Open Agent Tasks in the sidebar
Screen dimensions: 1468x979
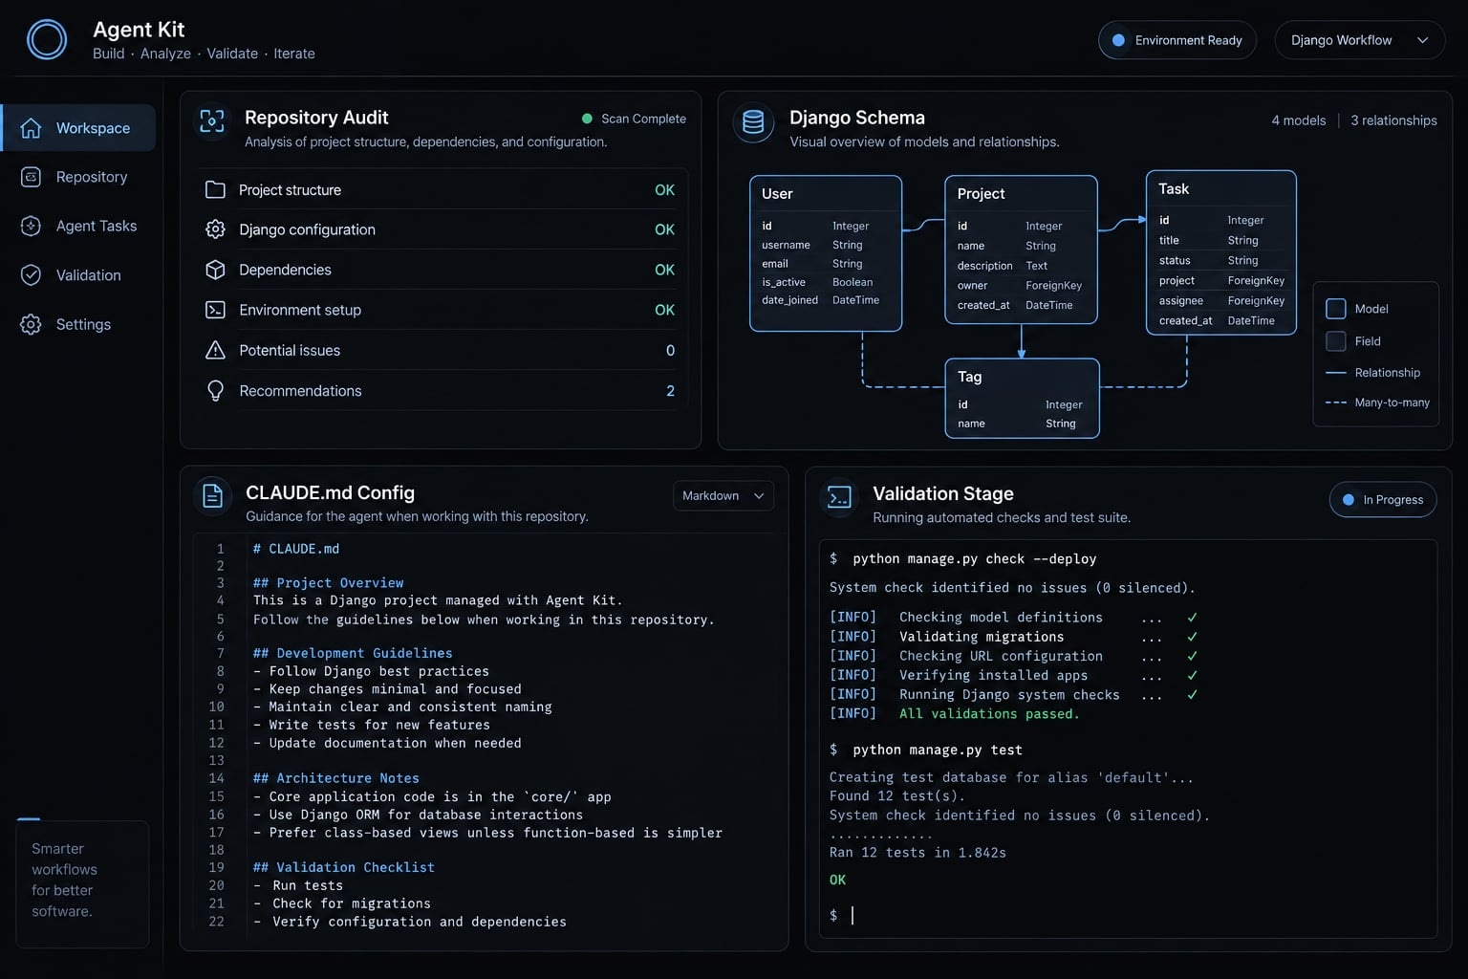[x=78, y=226]
